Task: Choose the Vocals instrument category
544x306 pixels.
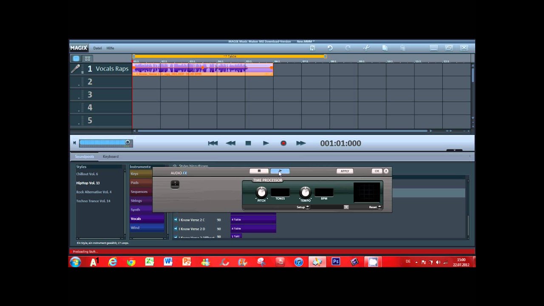Action: pyautogui.click(x=147, y=218)
